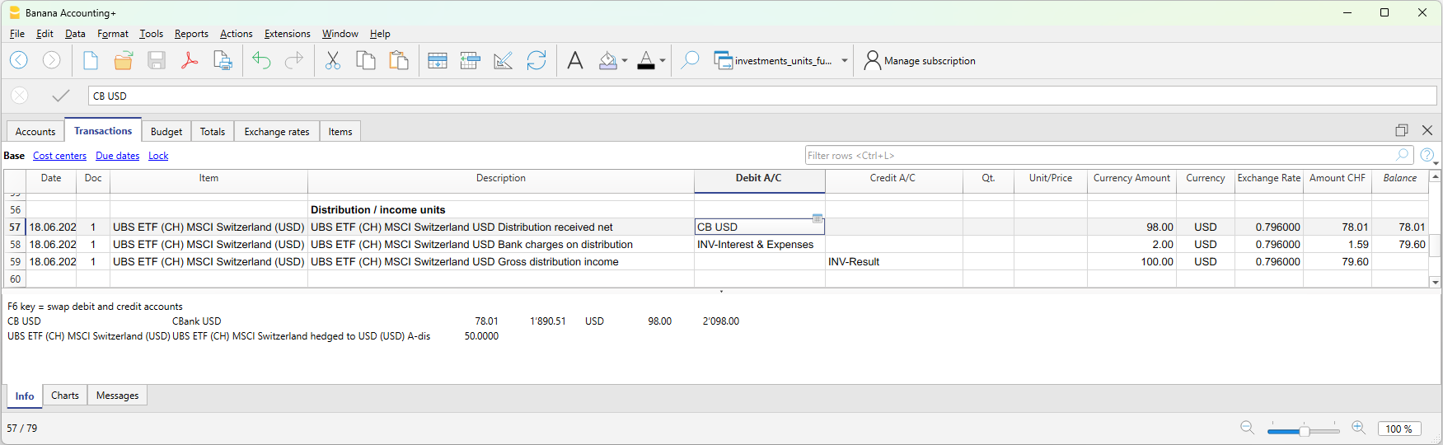Copy selection using the copy icon
Screen dimensions: 1443x445
point(366,60)
